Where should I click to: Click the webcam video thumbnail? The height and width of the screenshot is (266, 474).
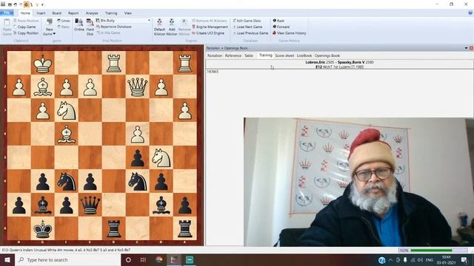click(x=358, y=183)
